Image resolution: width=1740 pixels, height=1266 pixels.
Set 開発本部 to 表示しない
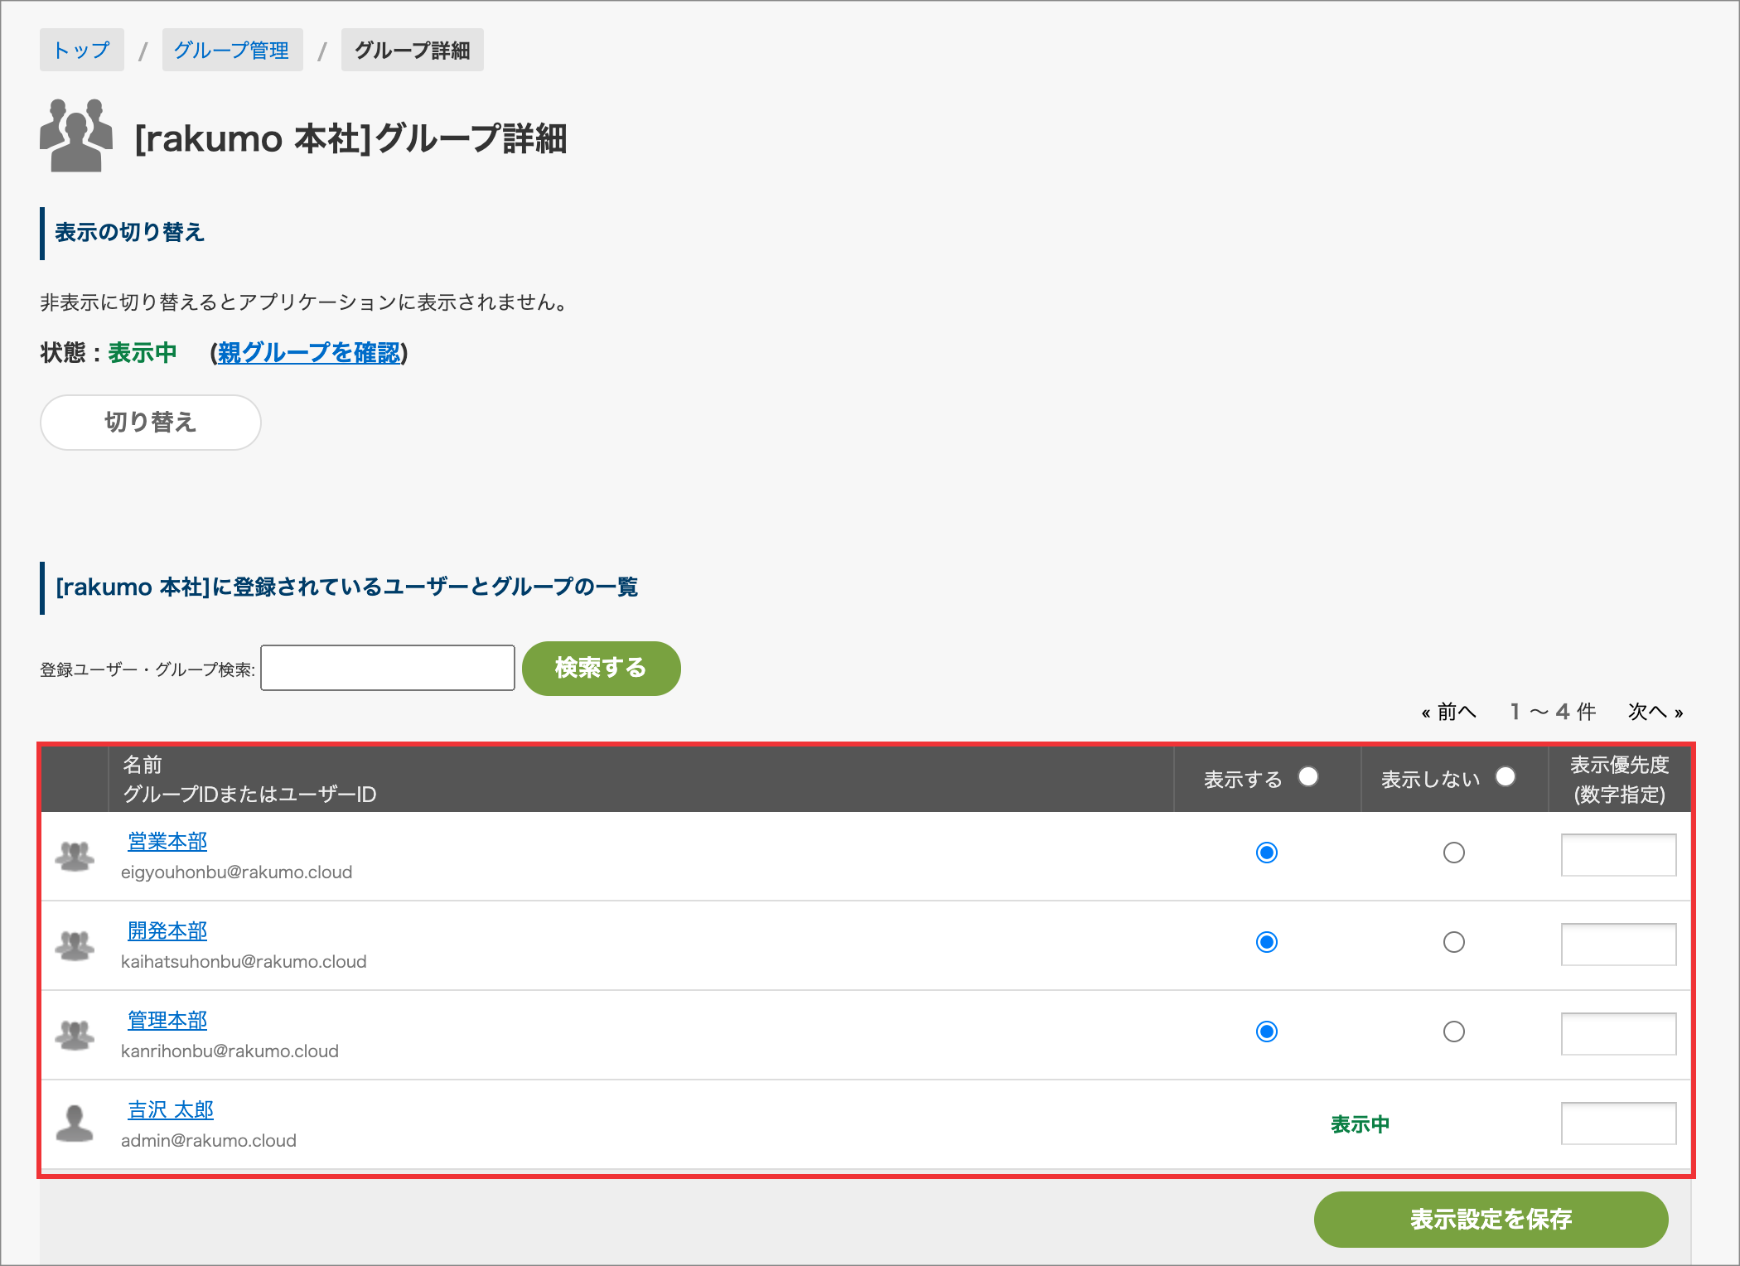tap(1454, 942)
